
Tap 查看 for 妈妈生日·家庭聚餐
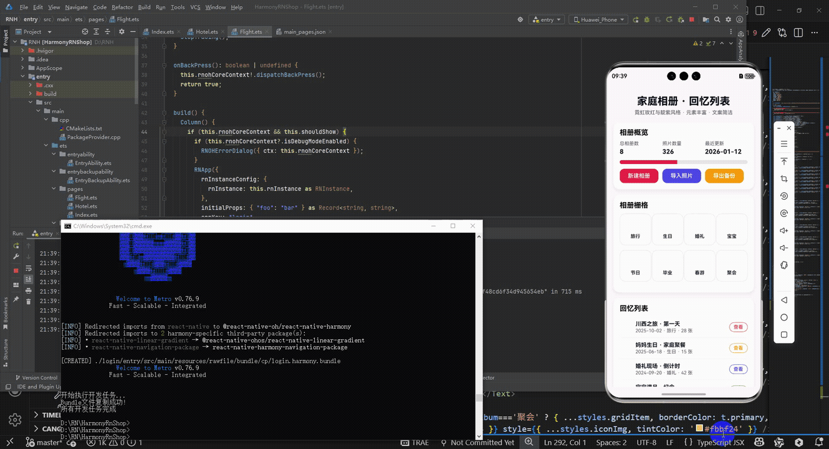click(x=739, y=348)
